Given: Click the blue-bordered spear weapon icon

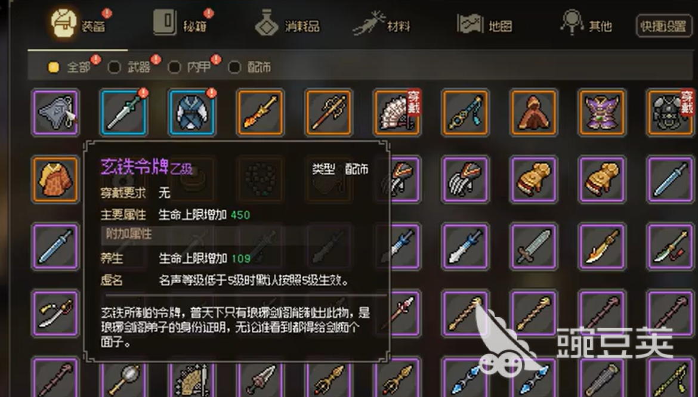Looking at the screenshot, I should (x=123, y=112).
